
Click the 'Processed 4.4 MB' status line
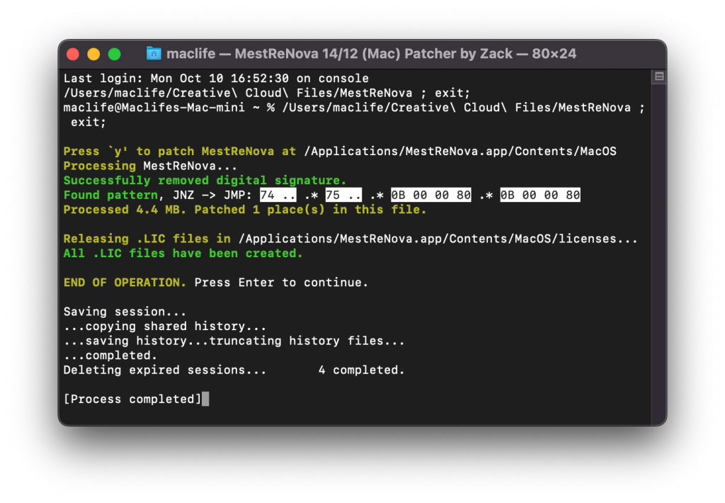(x=245, y=210)
